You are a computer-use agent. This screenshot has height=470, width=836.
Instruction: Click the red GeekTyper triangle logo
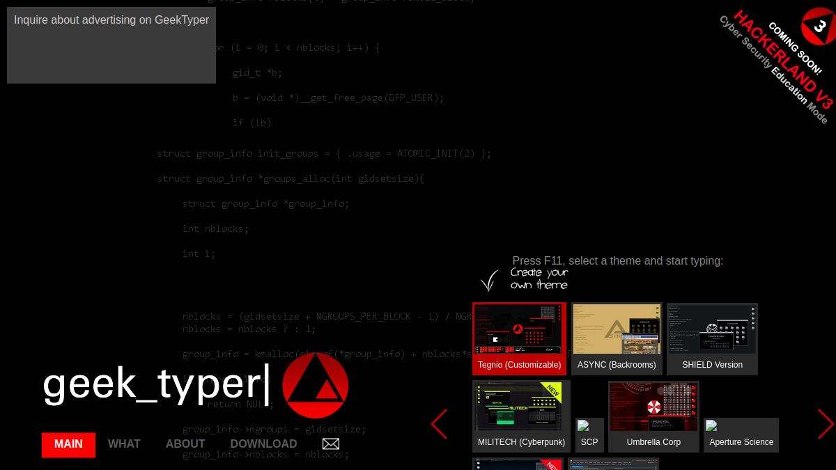[x=316, y=386]
